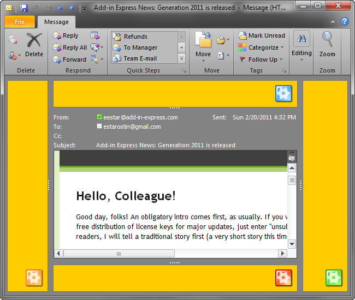Image resolution: width=355 pixels, height=300 pixels.
Task: Open the OneNote/Actions dropdown in Move group
Action: tap(223, 56)
